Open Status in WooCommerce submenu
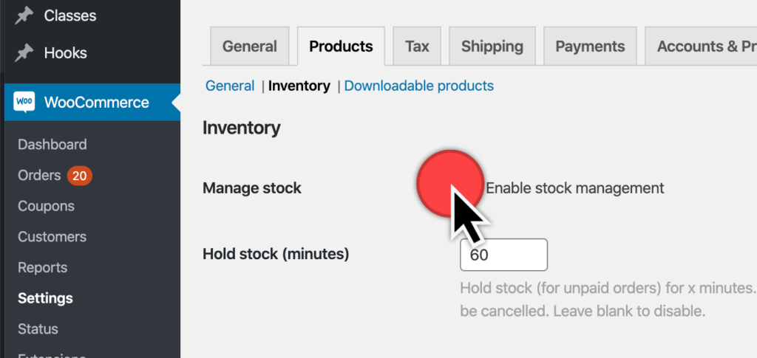The image size is (757, 358). tap(38, 329)
